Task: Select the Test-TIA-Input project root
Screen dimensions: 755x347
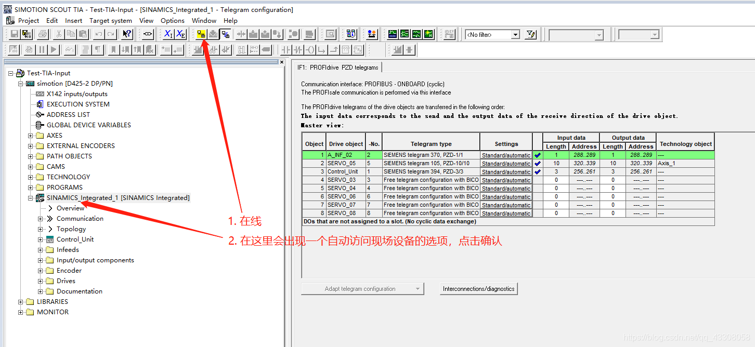Action: (x=48, y=73)
